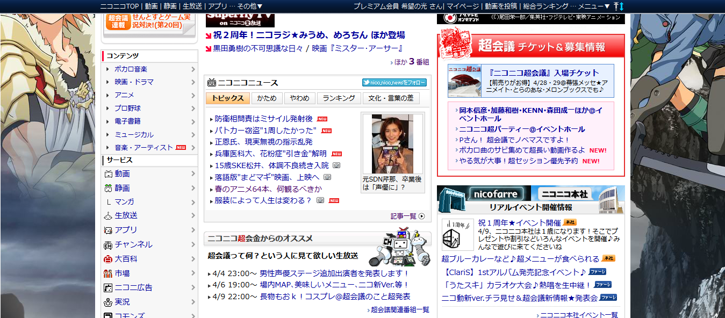Open the ランキング news tab
Image resolution: width=725 pixels, height=318 pixels.
339,98
